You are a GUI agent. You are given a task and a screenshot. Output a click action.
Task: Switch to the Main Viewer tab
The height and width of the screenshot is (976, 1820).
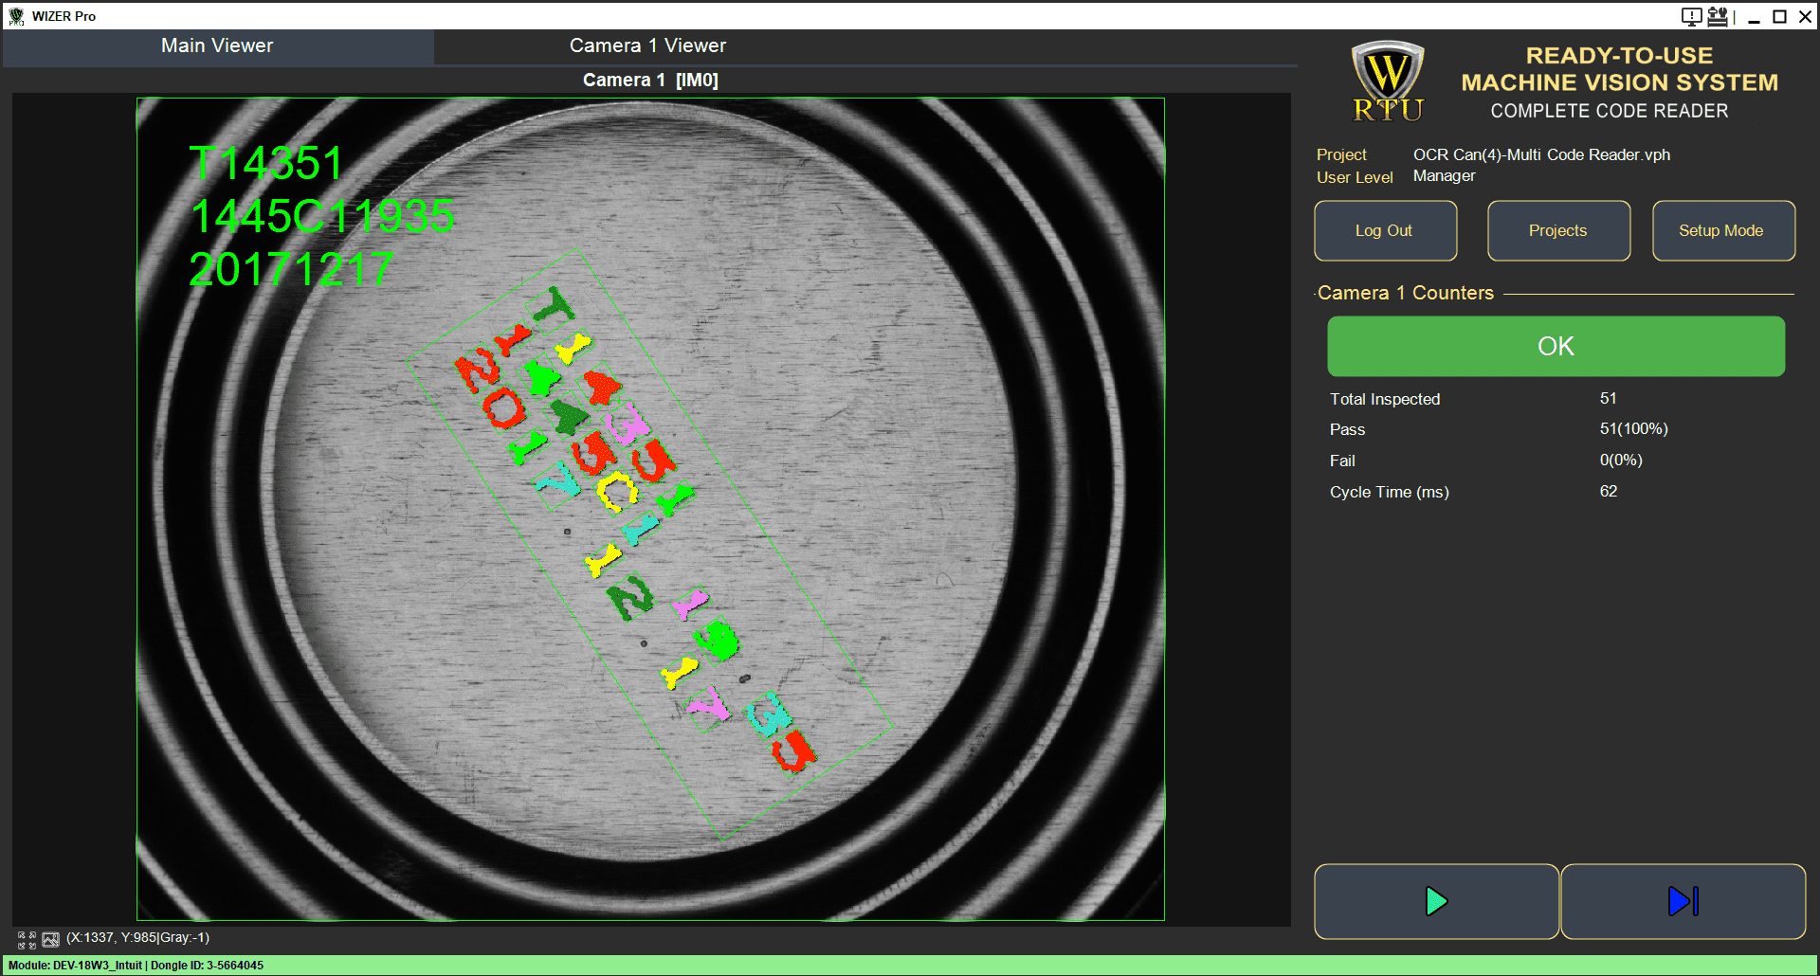(217, 45)
